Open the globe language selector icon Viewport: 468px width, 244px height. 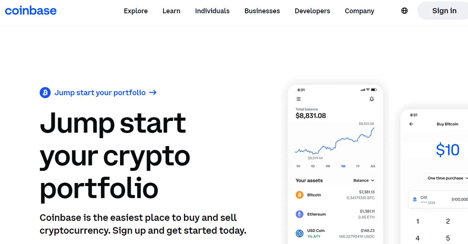(x=404, y=11)
